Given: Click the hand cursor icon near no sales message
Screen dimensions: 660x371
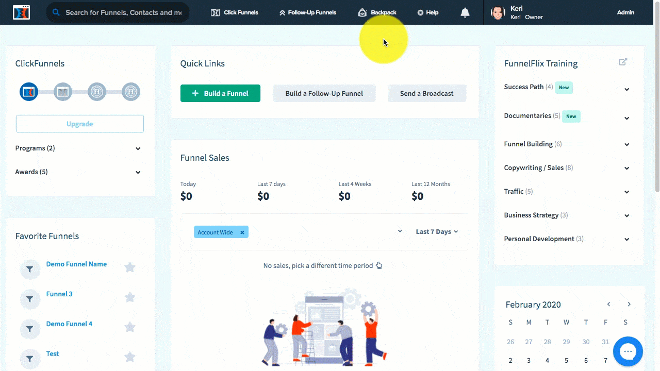Looking at the screenshot, I should (x=379, y=265).
